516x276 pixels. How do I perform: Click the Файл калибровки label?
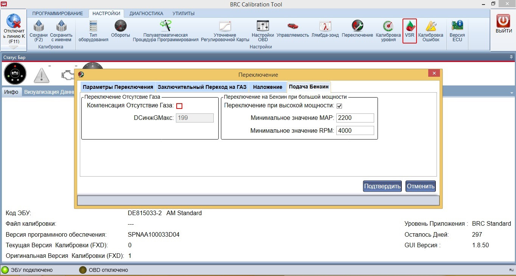coord(31,223)
